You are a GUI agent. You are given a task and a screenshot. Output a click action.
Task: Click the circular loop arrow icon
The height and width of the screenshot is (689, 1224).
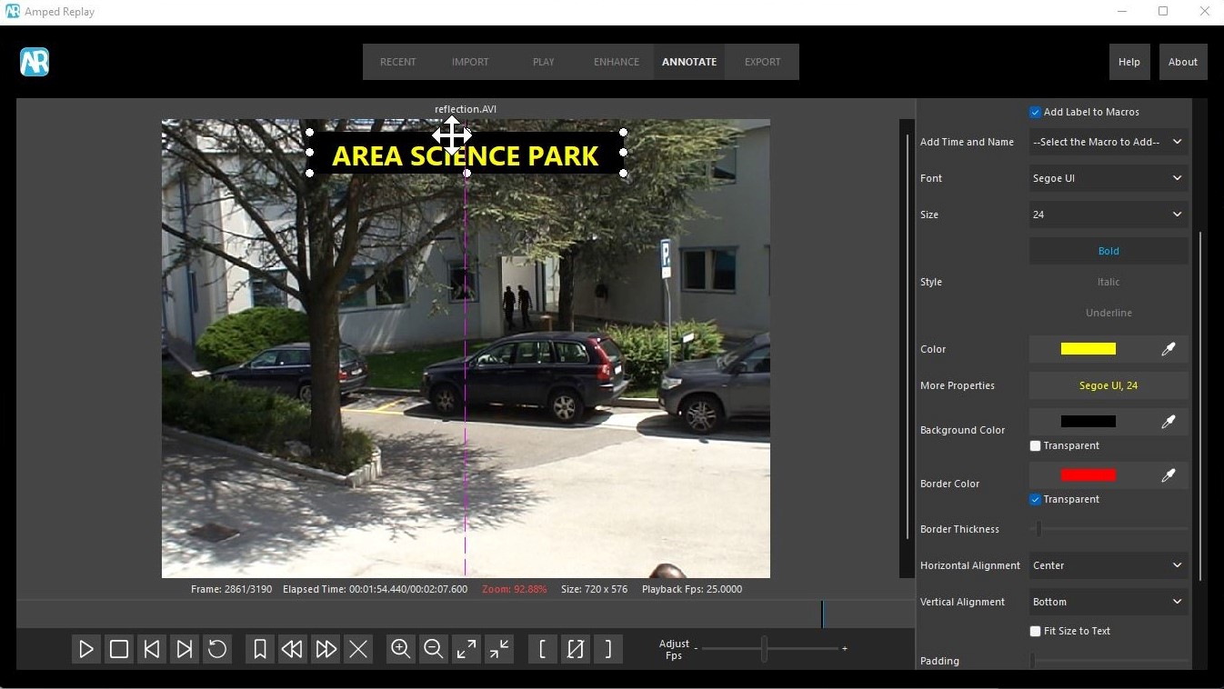(217, 649)
